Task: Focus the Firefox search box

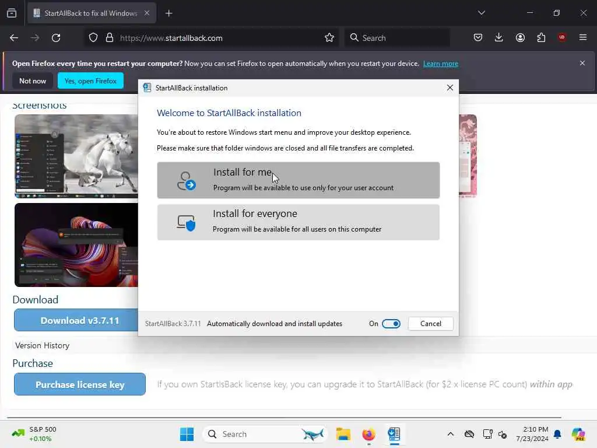Action: pyautogui.click(x=397, y=38)
